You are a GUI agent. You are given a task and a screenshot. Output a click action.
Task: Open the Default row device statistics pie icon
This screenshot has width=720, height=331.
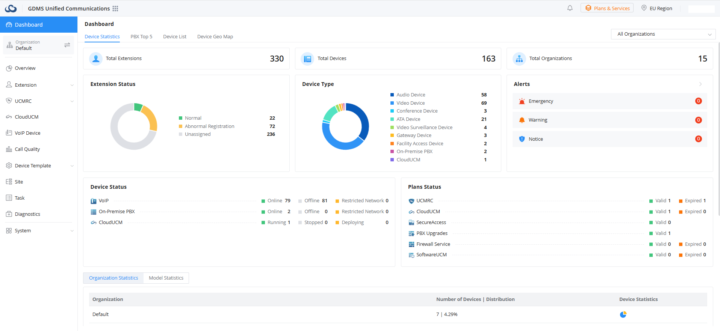623,314
